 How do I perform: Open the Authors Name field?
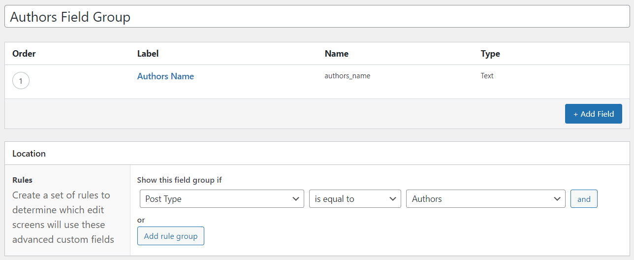coord(165,76)
